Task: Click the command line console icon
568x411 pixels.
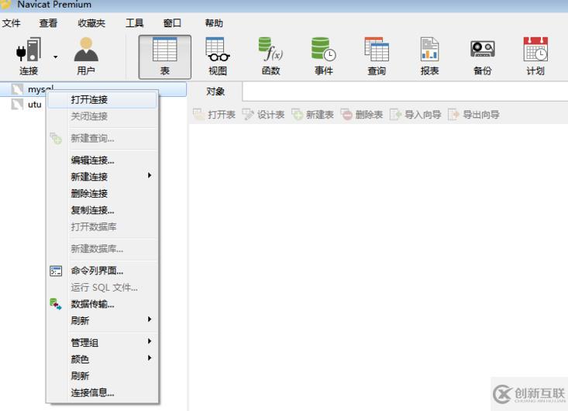Action: point(56,271)
